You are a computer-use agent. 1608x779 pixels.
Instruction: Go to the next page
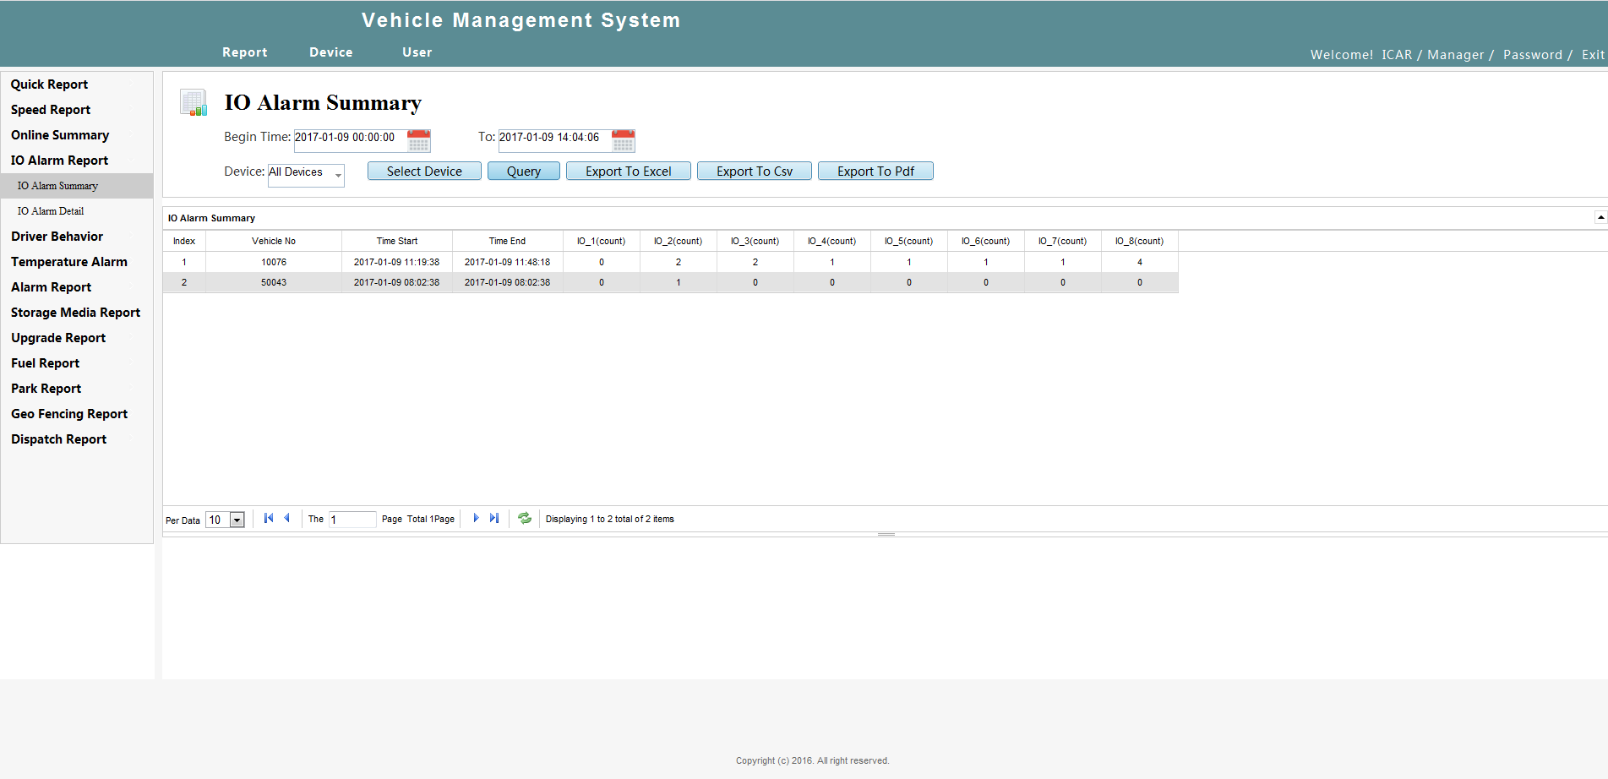(476, 518)
